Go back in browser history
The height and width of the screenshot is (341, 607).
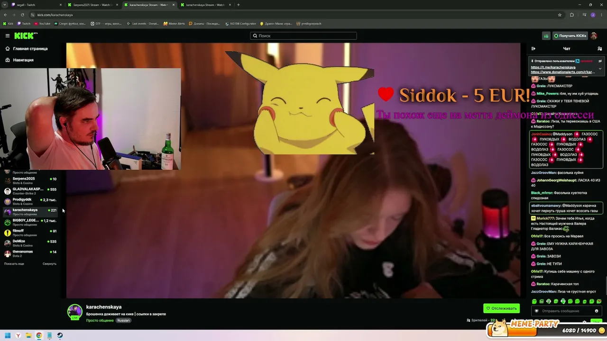5,15
